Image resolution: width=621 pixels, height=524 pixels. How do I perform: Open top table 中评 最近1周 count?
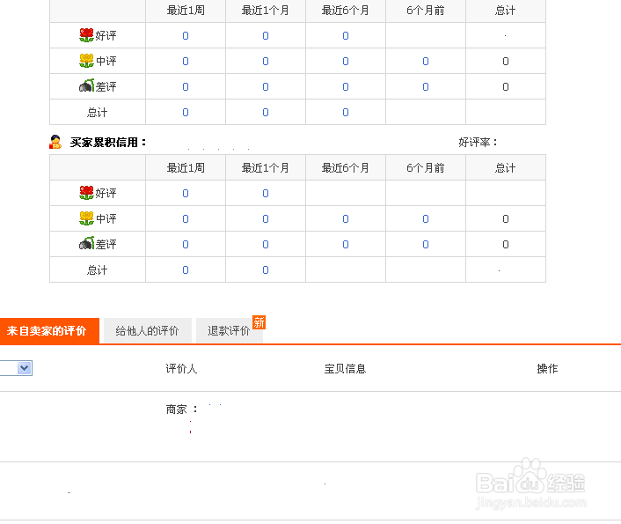click(x=186, y=61)
